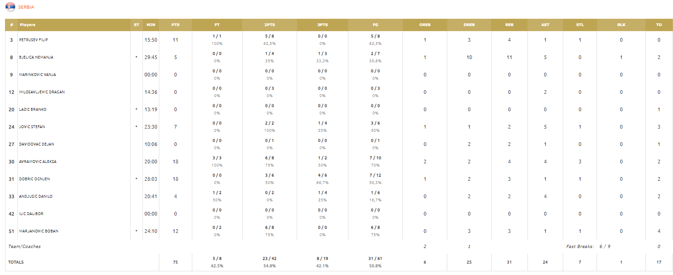The image size is (673, 275).
Task: Click the STL column header
Action: click(x=580, y=25)
